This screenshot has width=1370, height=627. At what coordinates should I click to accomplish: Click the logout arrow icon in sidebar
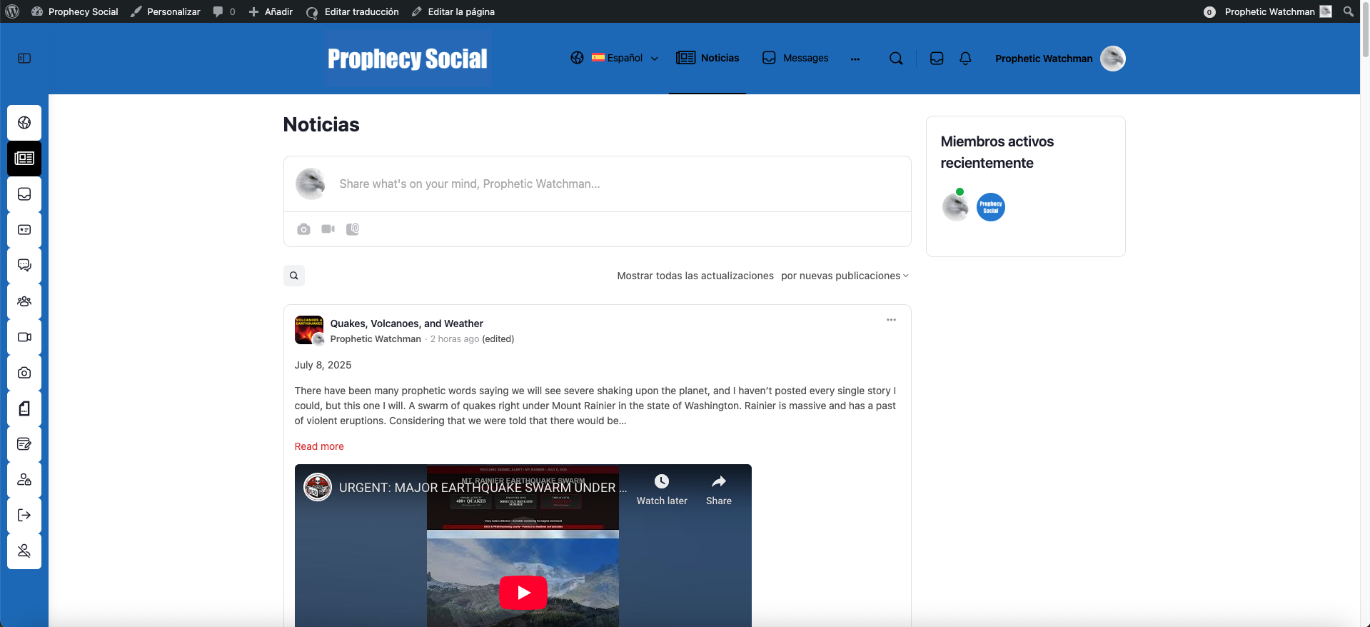tap(24, 516)
